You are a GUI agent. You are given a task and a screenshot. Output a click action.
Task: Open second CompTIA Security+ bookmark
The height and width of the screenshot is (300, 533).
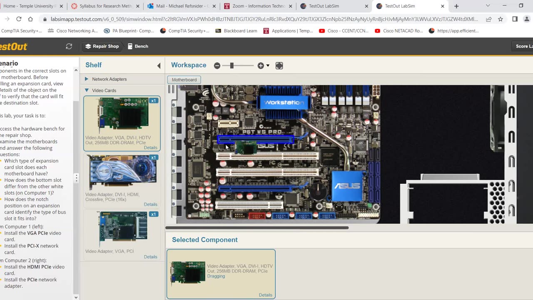(x=184, y=31)
